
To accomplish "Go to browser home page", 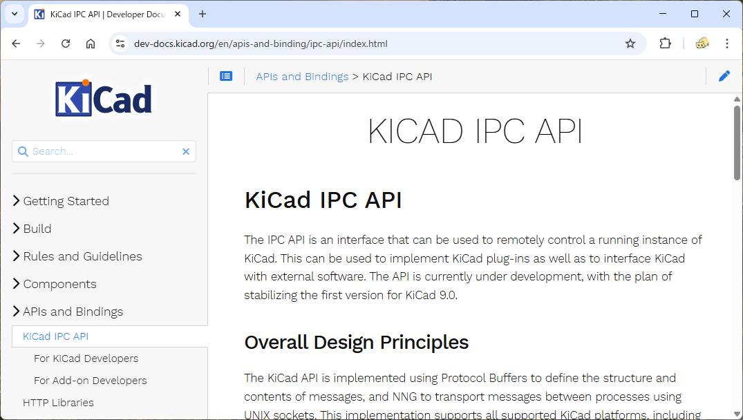I will click(91, 44).
